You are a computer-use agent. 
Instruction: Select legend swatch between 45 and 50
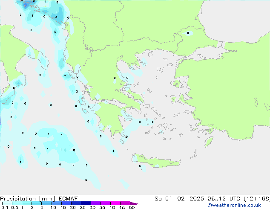[x=125, y=203]
